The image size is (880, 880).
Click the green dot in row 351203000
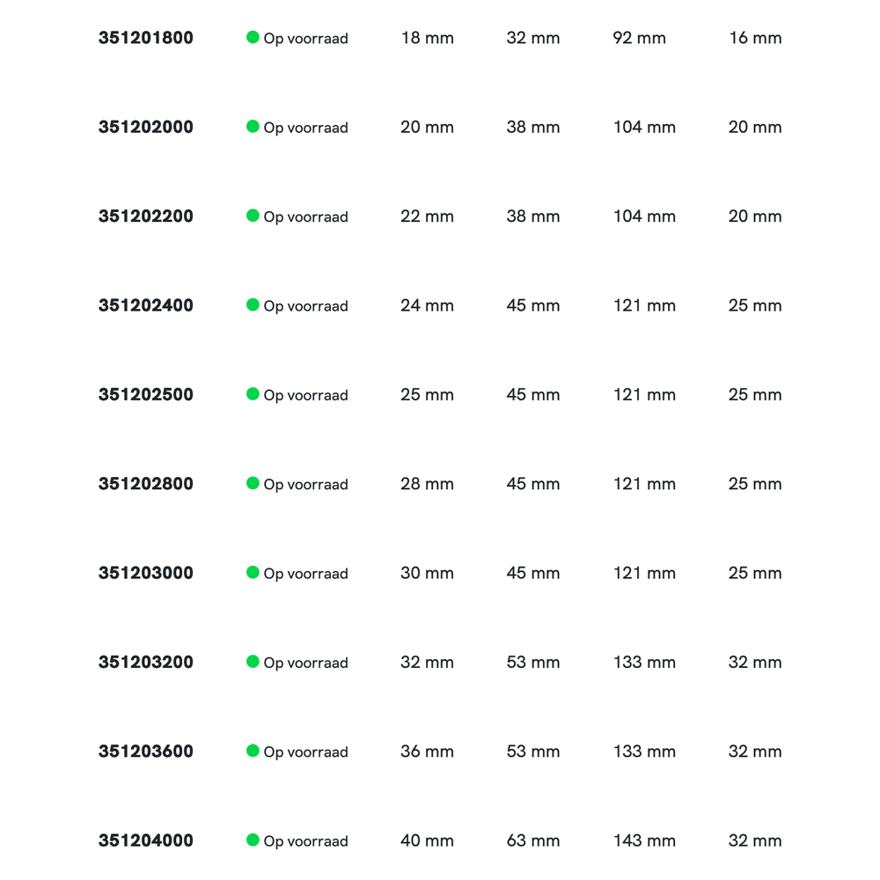[x=253, y=572]
